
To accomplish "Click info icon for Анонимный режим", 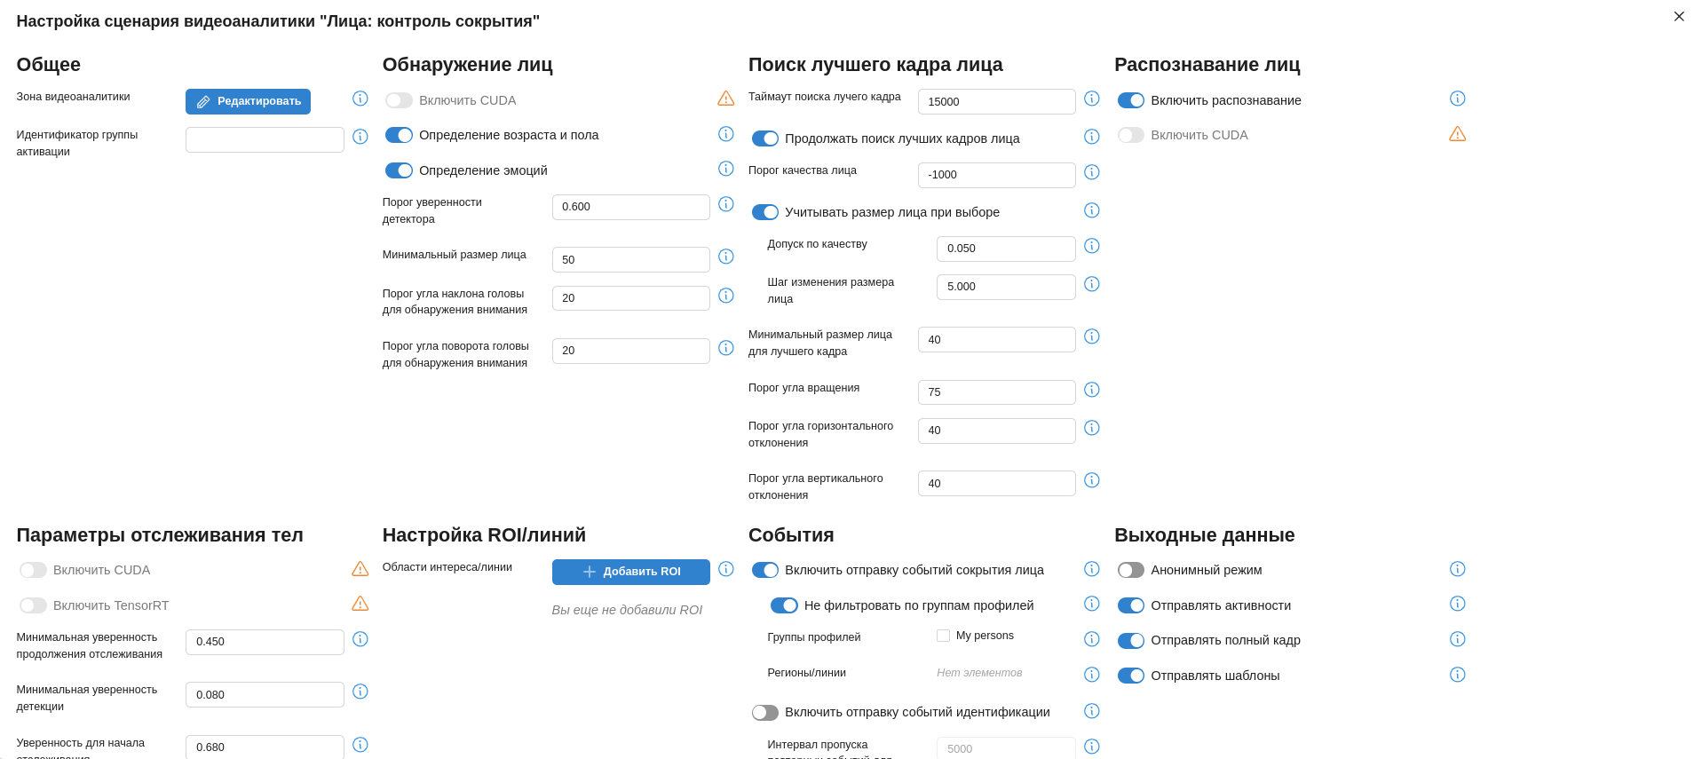I will pos(1457,569).
